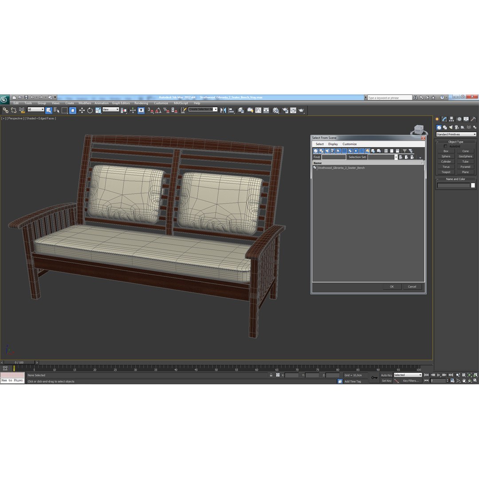Toggle Display Geometry filter in Select From Scene
This screenshot has height=479, width=479.
[316, 151]
